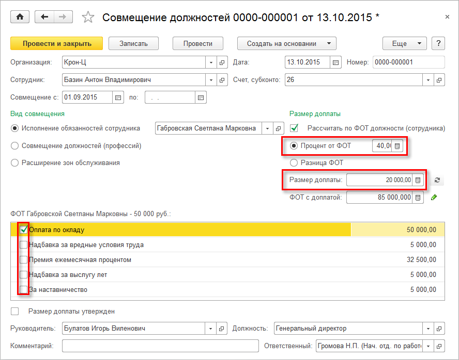Open calendar for Совмещение с date
The image size is (459, 360).
click(118, 97)
